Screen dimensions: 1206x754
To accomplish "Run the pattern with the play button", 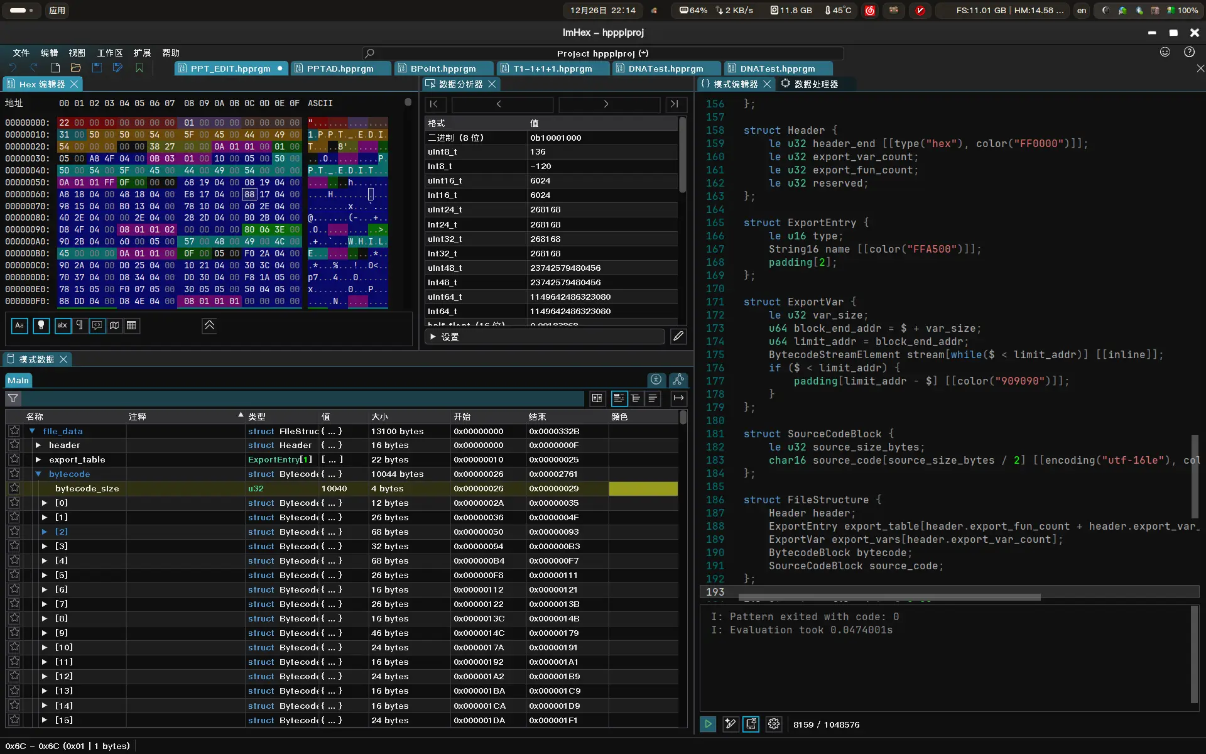I will [708, 724].
